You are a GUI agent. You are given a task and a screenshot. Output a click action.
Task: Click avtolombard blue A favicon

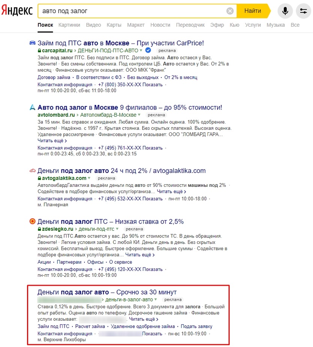pyautogui.click(x=33, y=107)
